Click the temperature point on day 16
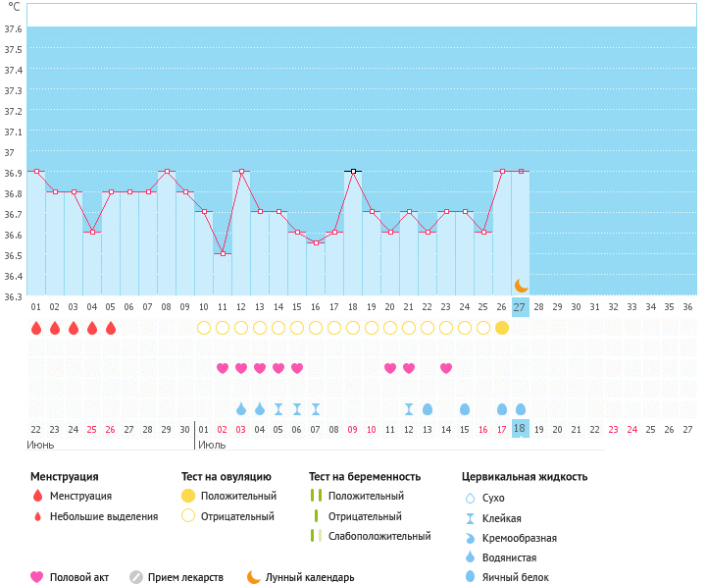Viewport: 706px width, 584px height. (316, 242)
